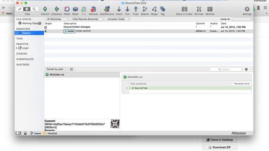This screenshot has height=151, width=269.
Task: Click the browser back arrow
Action: tap(4, 8)
